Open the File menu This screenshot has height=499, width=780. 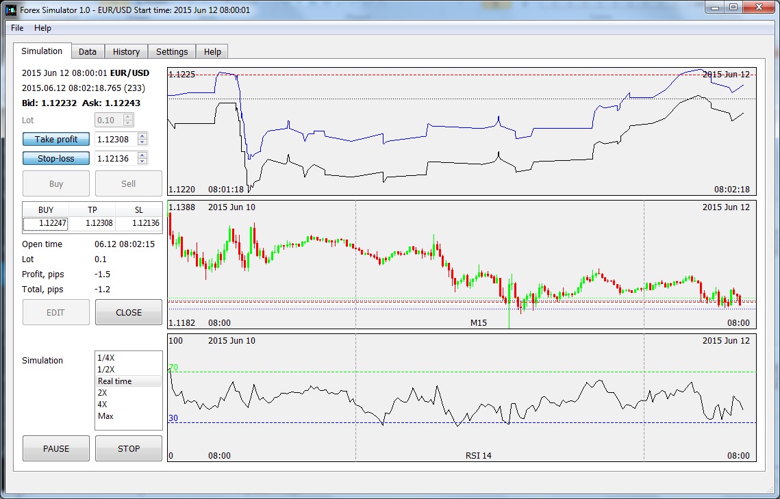point(17,28)
